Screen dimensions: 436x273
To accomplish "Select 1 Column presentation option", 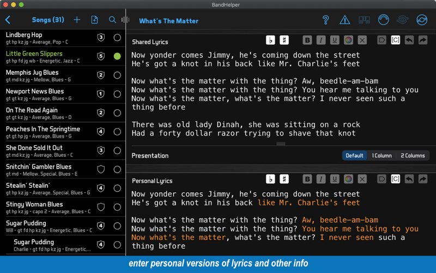I will [382, 156].
